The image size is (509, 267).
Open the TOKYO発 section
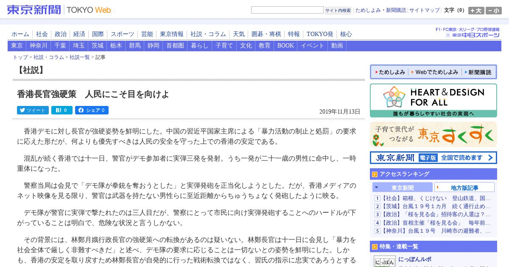click(320, 34)
